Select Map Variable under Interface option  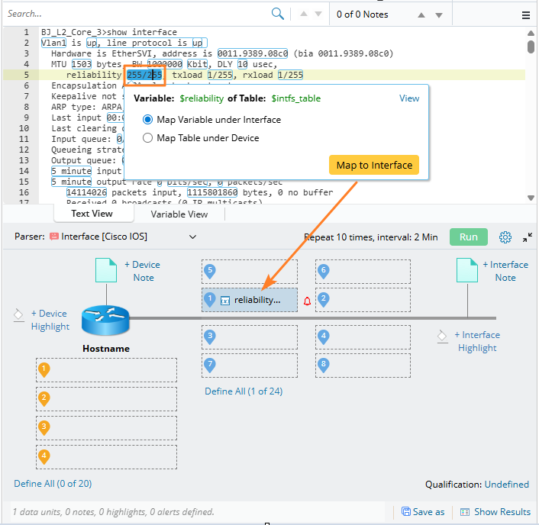148,120
